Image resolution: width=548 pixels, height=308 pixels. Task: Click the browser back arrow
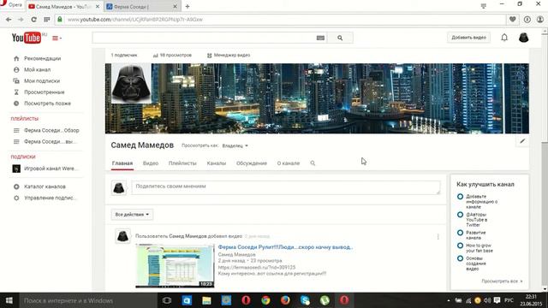[x=9, y=20]
